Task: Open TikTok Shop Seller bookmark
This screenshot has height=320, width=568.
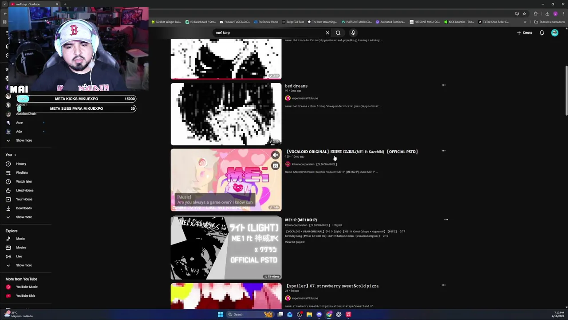Action: click(493, 22)
